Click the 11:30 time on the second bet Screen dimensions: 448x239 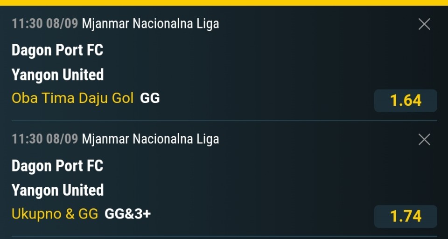click(x=27, y=139)
